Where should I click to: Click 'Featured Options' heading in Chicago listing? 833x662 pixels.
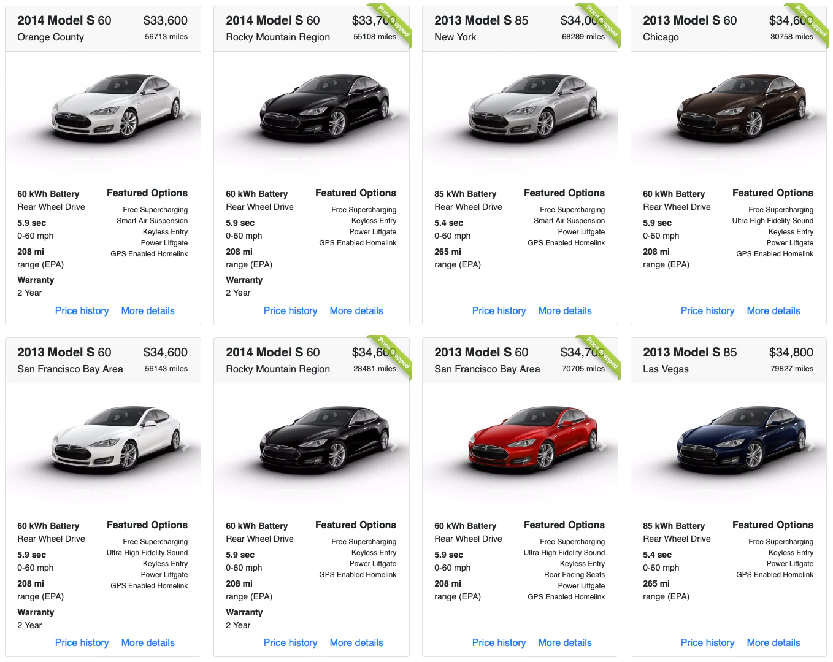pos(773,193)
